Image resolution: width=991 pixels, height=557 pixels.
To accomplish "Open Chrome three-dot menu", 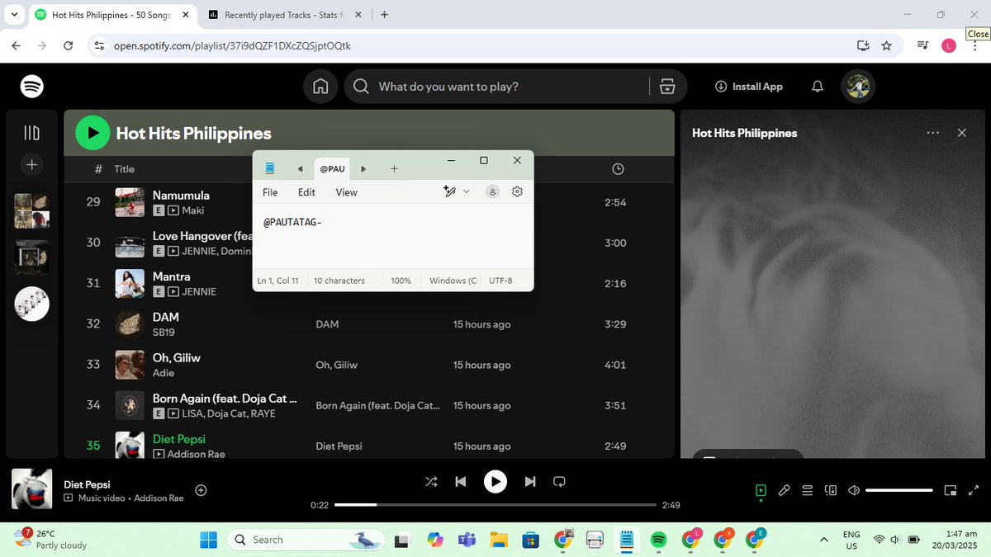I will (975, 45).
